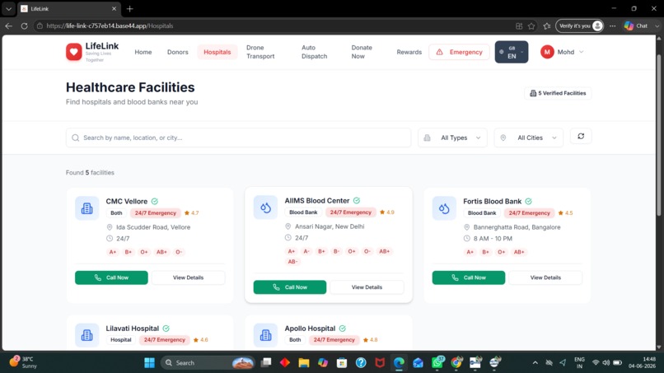Click the Lilavati Hospital building icon
The image size is (664, 373).
[x=87, y=335]
